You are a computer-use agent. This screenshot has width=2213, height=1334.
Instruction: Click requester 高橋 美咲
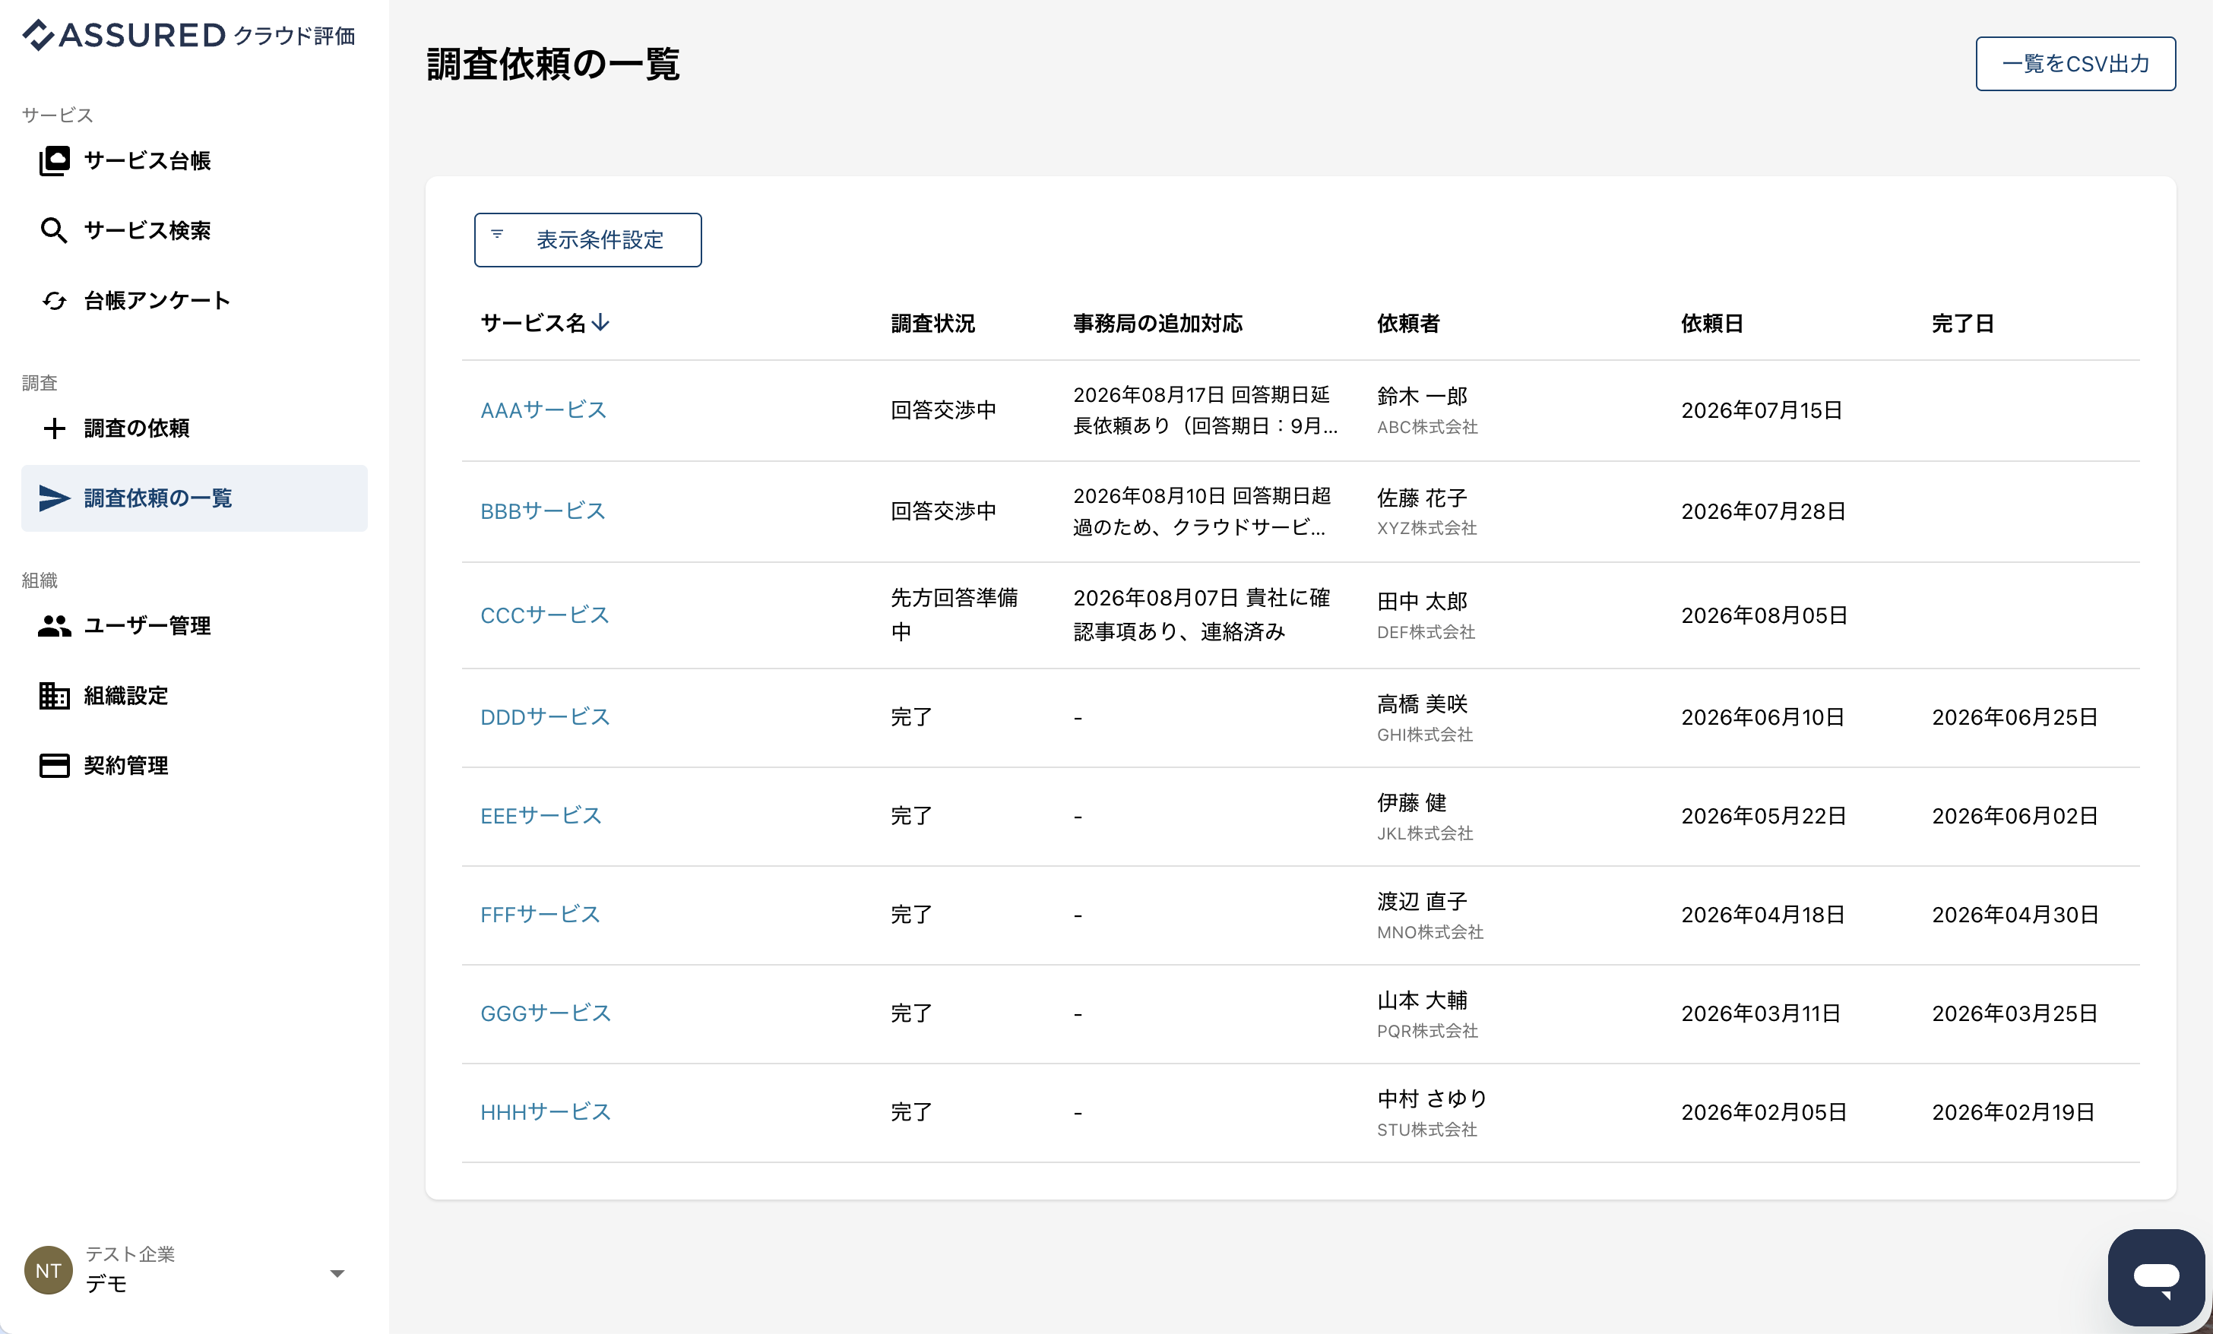click(x=1422, y=703)
